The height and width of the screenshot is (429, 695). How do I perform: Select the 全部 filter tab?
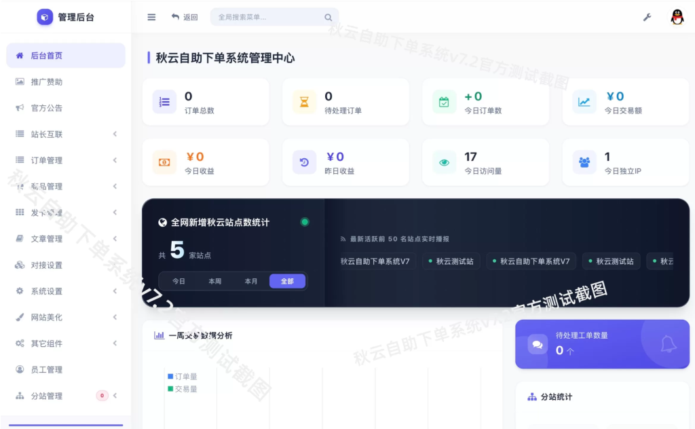(x=287, y=281)
